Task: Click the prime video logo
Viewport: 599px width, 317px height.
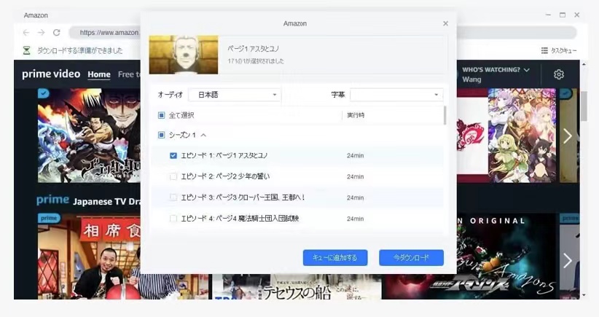Action: [51, 74]
